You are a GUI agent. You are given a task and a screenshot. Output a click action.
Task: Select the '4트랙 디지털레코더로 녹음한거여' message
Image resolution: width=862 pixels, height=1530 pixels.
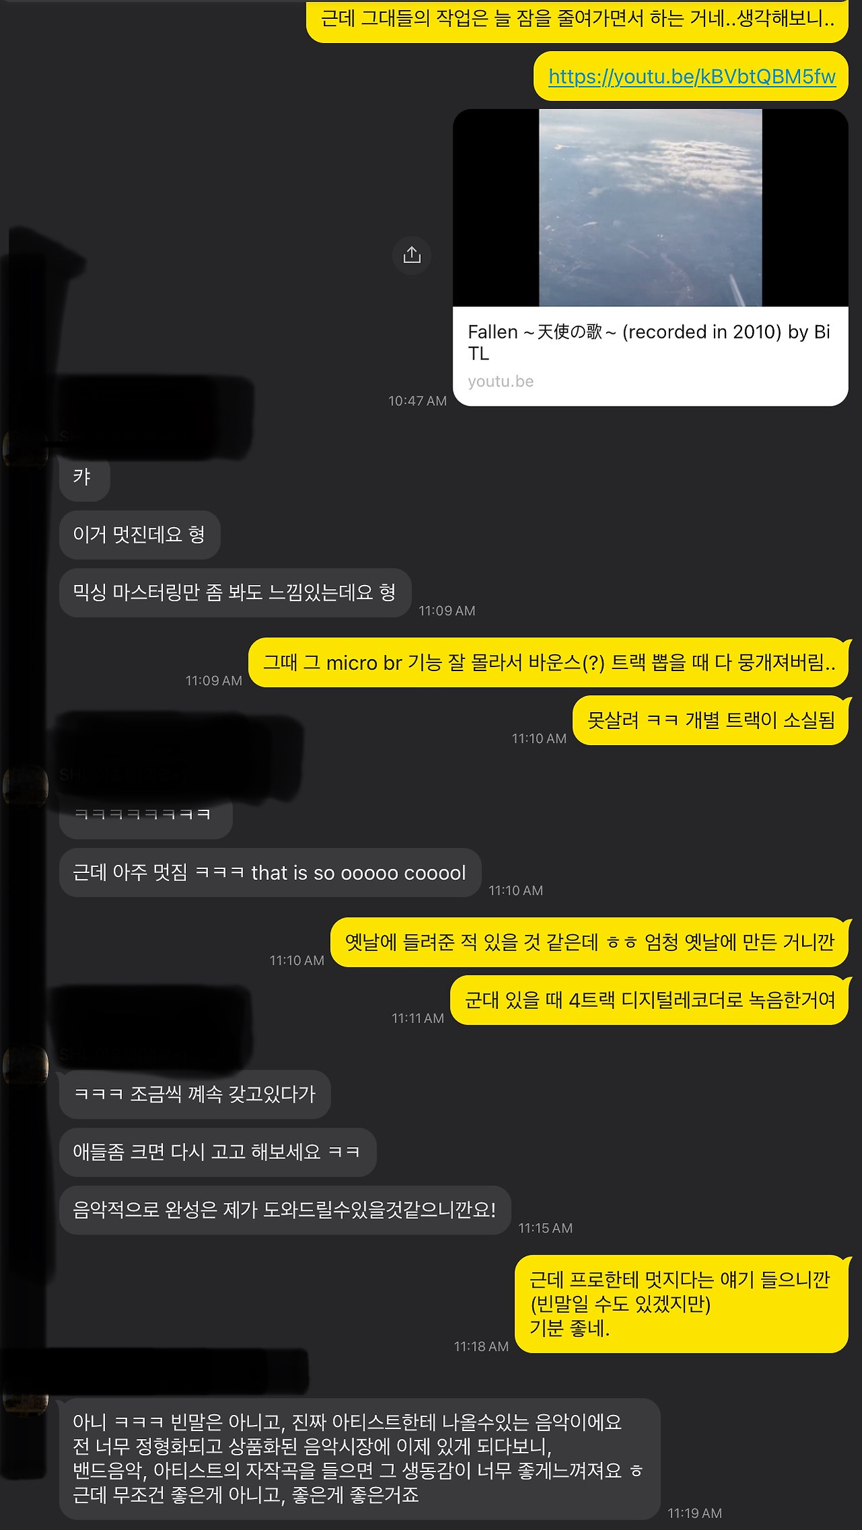[650, 1000]
